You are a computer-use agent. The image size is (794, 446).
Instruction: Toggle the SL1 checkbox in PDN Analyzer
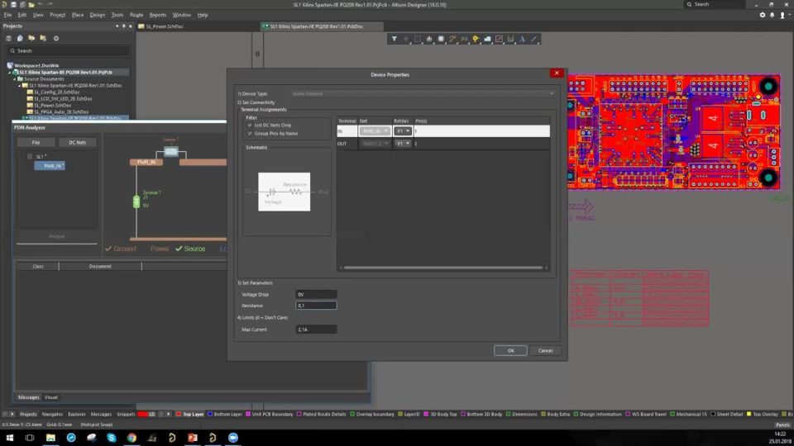click(30, 157)
